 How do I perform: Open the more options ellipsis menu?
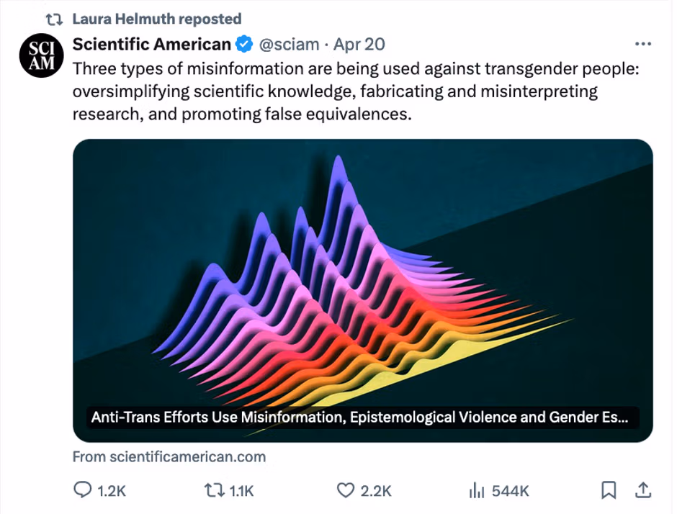(x=640, y=44)
